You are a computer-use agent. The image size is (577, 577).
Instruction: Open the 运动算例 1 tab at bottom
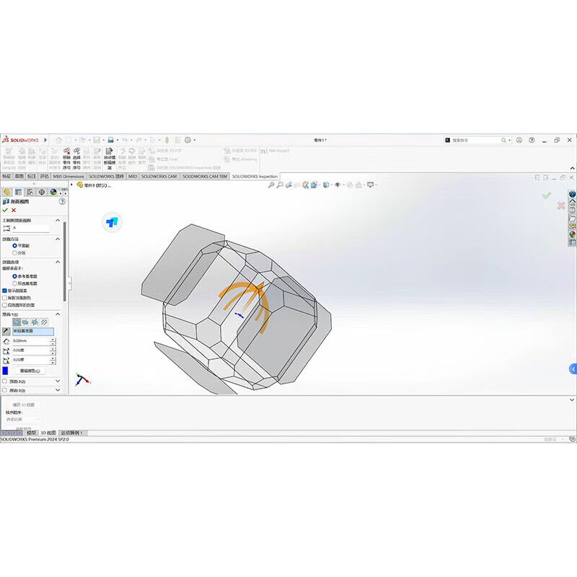[x=71, y=432]
